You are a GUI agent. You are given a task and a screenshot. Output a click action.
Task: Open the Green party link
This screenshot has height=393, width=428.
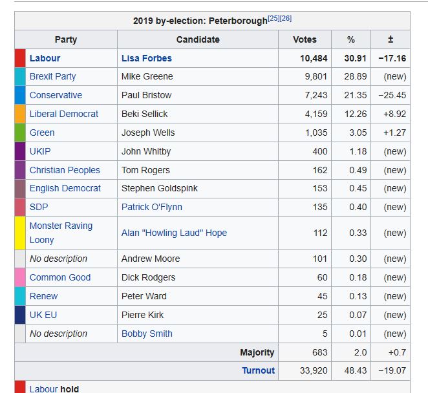(42, 133)
